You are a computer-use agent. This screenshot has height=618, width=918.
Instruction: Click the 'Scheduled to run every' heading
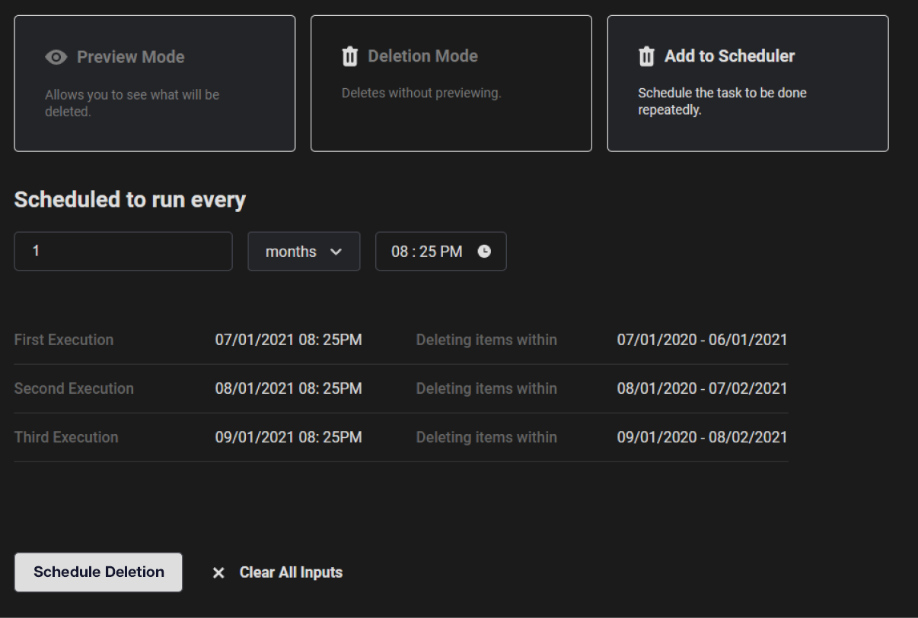[130, 199]
